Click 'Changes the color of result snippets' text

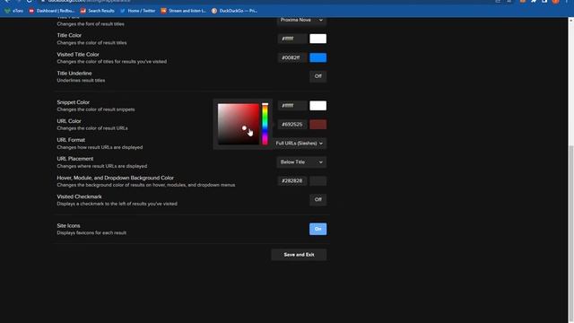click(x=96, y=109)
